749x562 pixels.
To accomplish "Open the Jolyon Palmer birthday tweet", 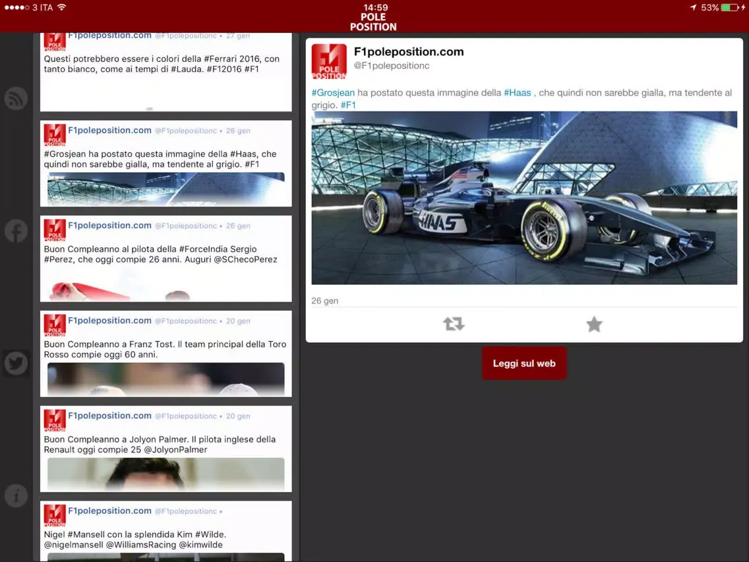I will pos(165,449).
